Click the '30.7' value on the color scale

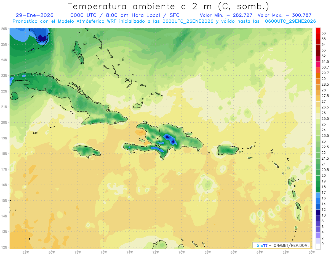(x=325, y=67)
